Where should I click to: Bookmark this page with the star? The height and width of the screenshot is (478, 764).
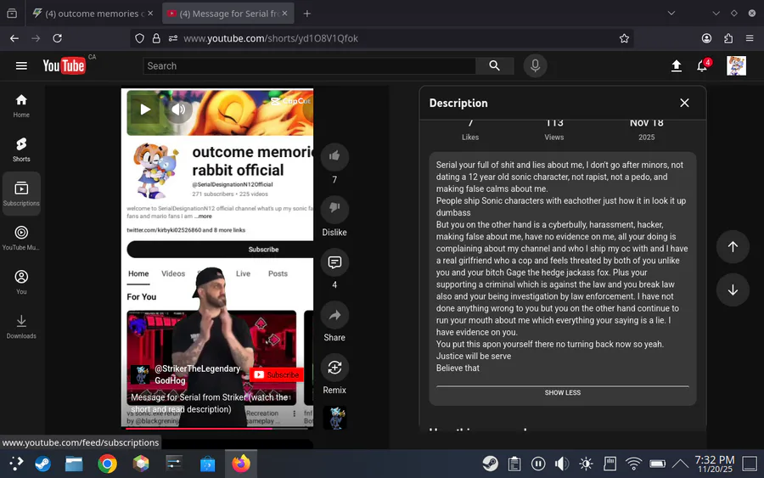624,38
